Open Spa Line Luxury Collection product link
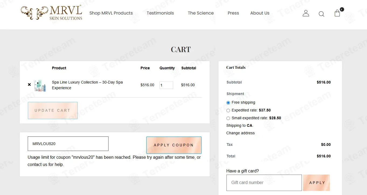 pyautogui.click(x=87, y=85)
